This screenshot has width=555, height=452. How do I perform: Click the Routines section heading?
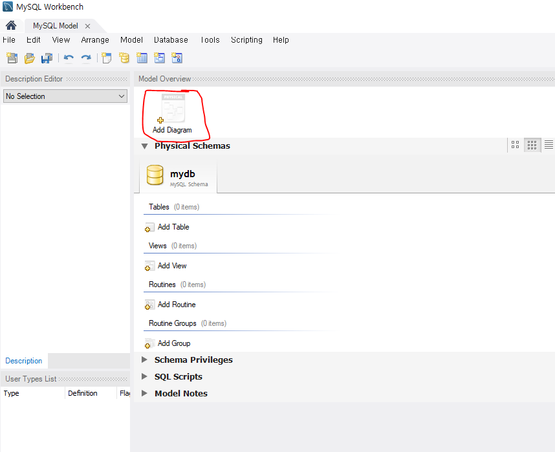coord(162,285)
